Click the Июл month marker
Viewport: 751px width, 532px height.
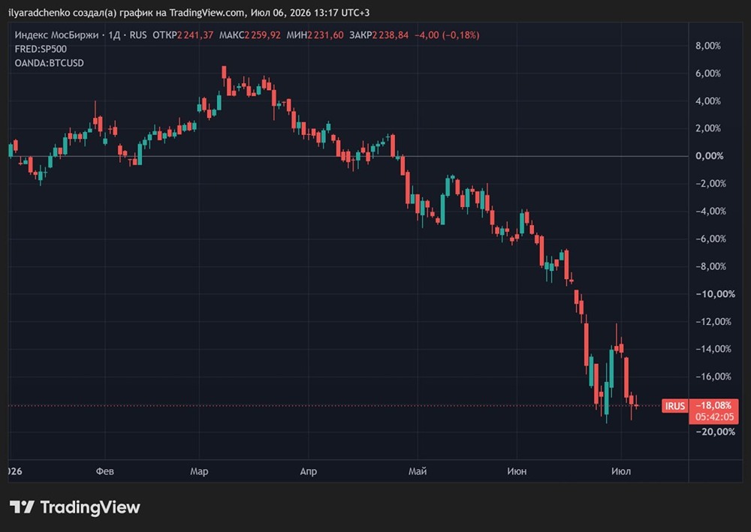(621, 471)
